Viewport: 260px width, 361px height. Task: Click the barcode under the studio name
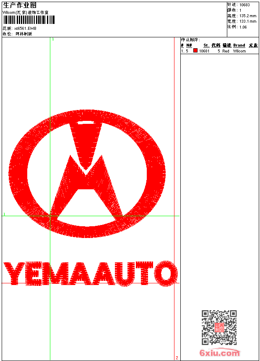pos(29,20)
